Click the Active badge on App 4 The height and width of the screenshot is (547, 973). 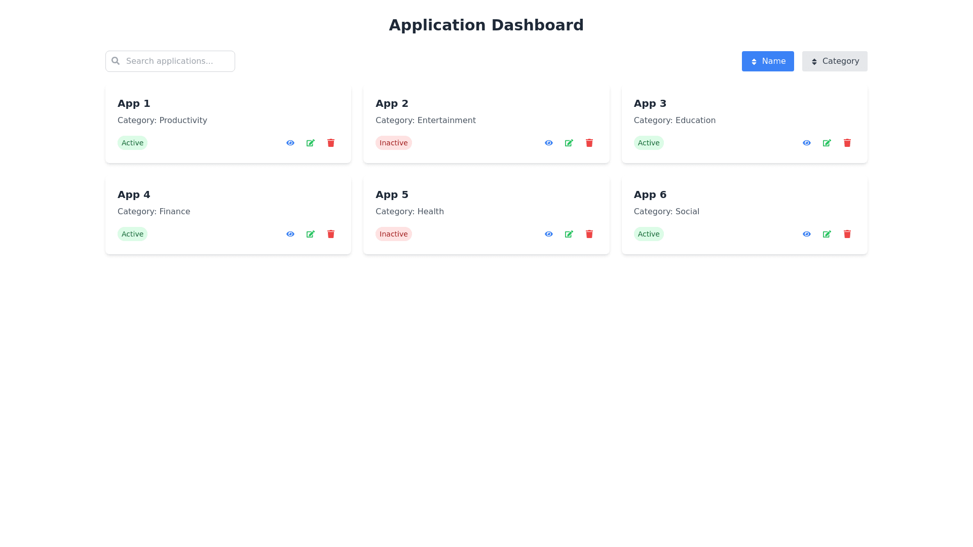(x=132, y=234)
